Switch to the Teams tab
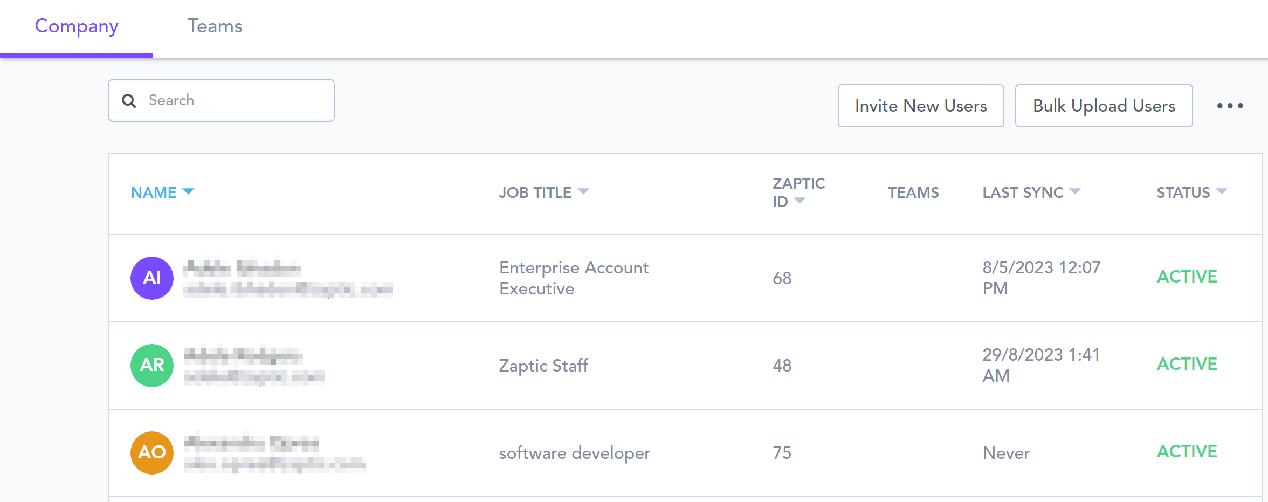This screenshot has width=1268, height=502. click(215, 26)
